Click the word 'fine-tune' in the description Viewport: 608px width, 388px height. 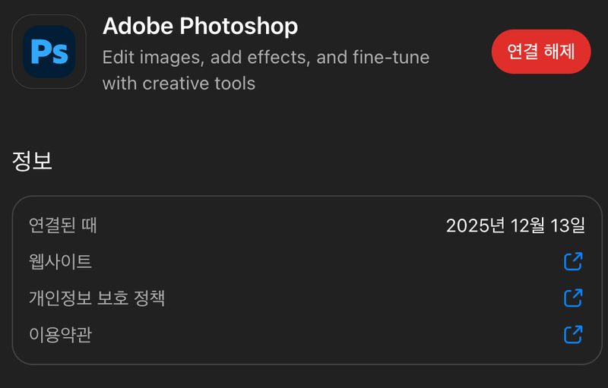coord(391,57)
